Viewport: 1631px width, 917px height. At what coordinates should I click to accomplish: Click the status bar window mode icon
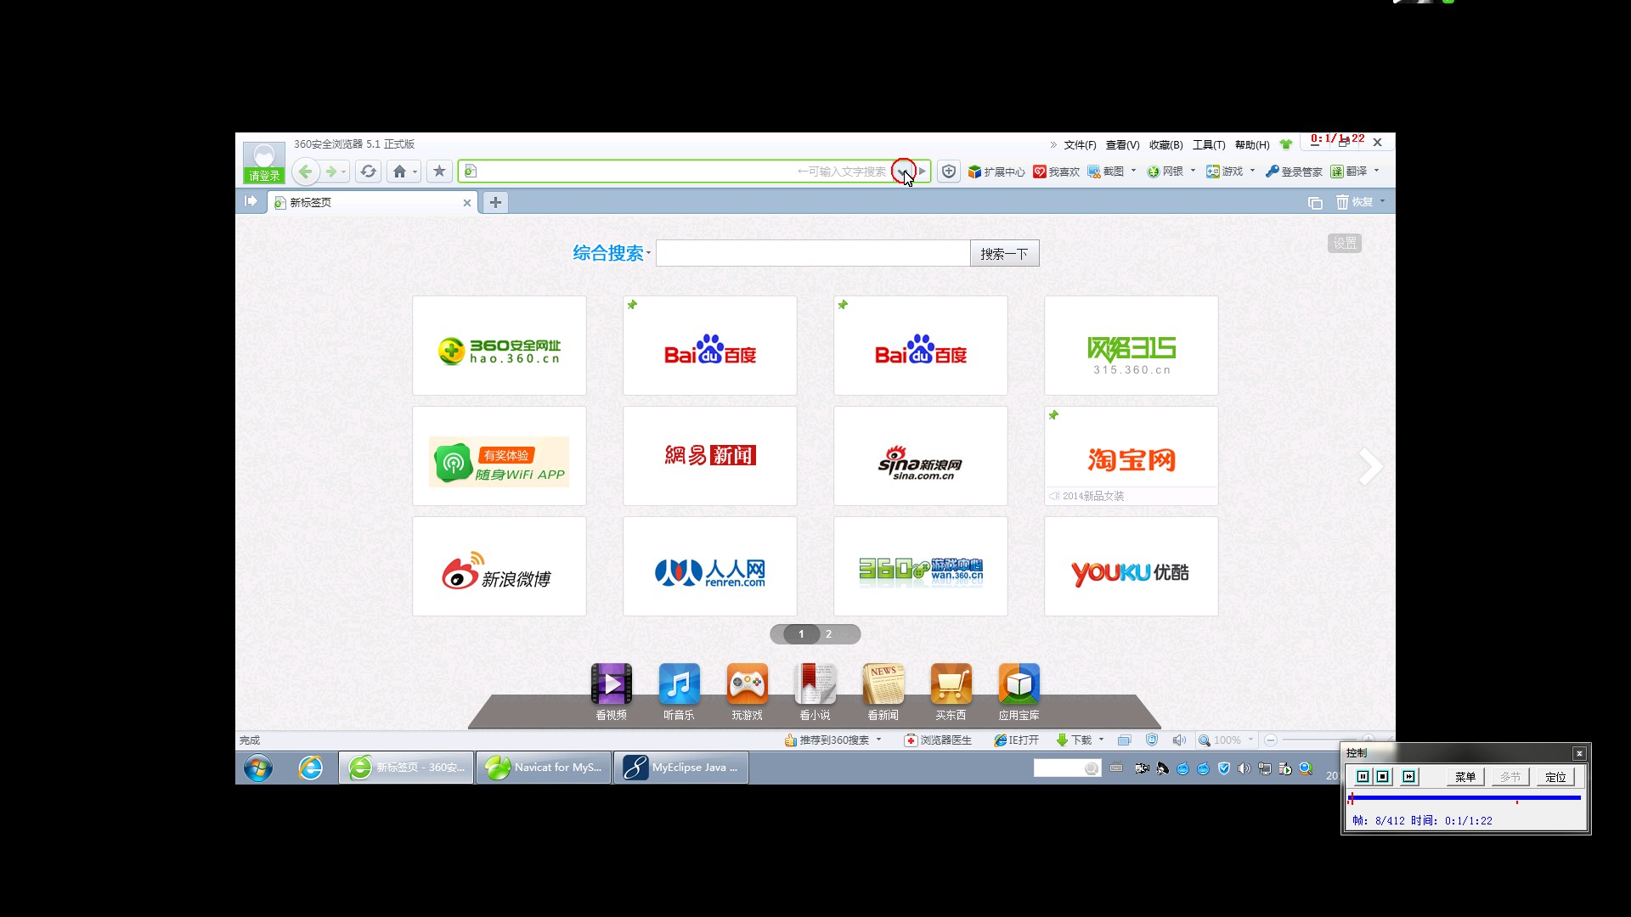tap(1124, 740)
